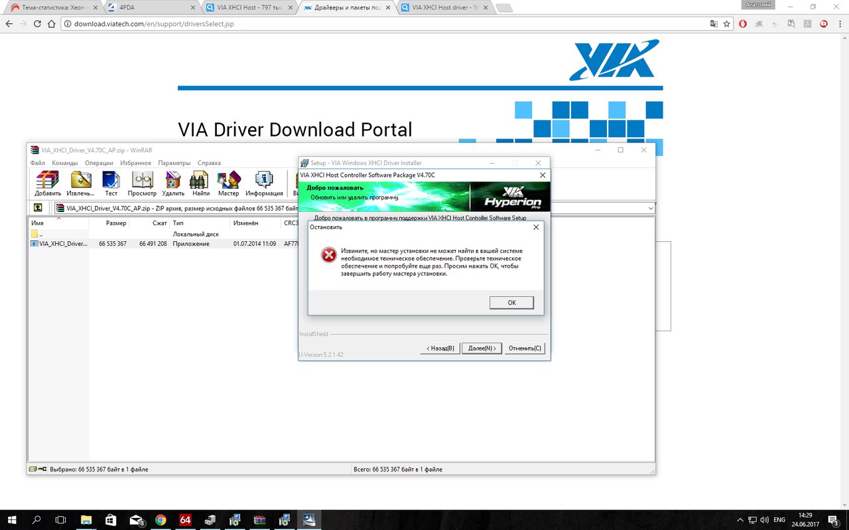
Task: Open the Mail app on the taskbar
Action: (136, 520)
